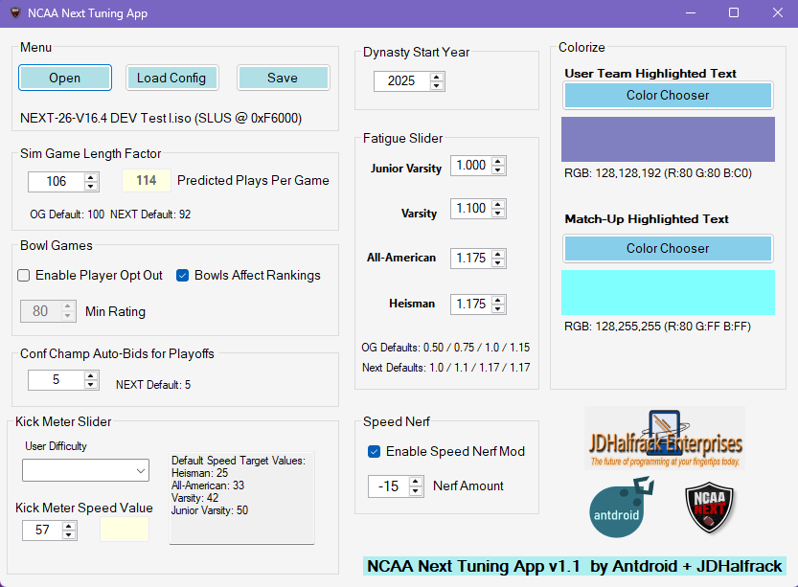The image size is (798, 587).
Task: Click the 'NEXT Default: 5' text
Action: 153,385
